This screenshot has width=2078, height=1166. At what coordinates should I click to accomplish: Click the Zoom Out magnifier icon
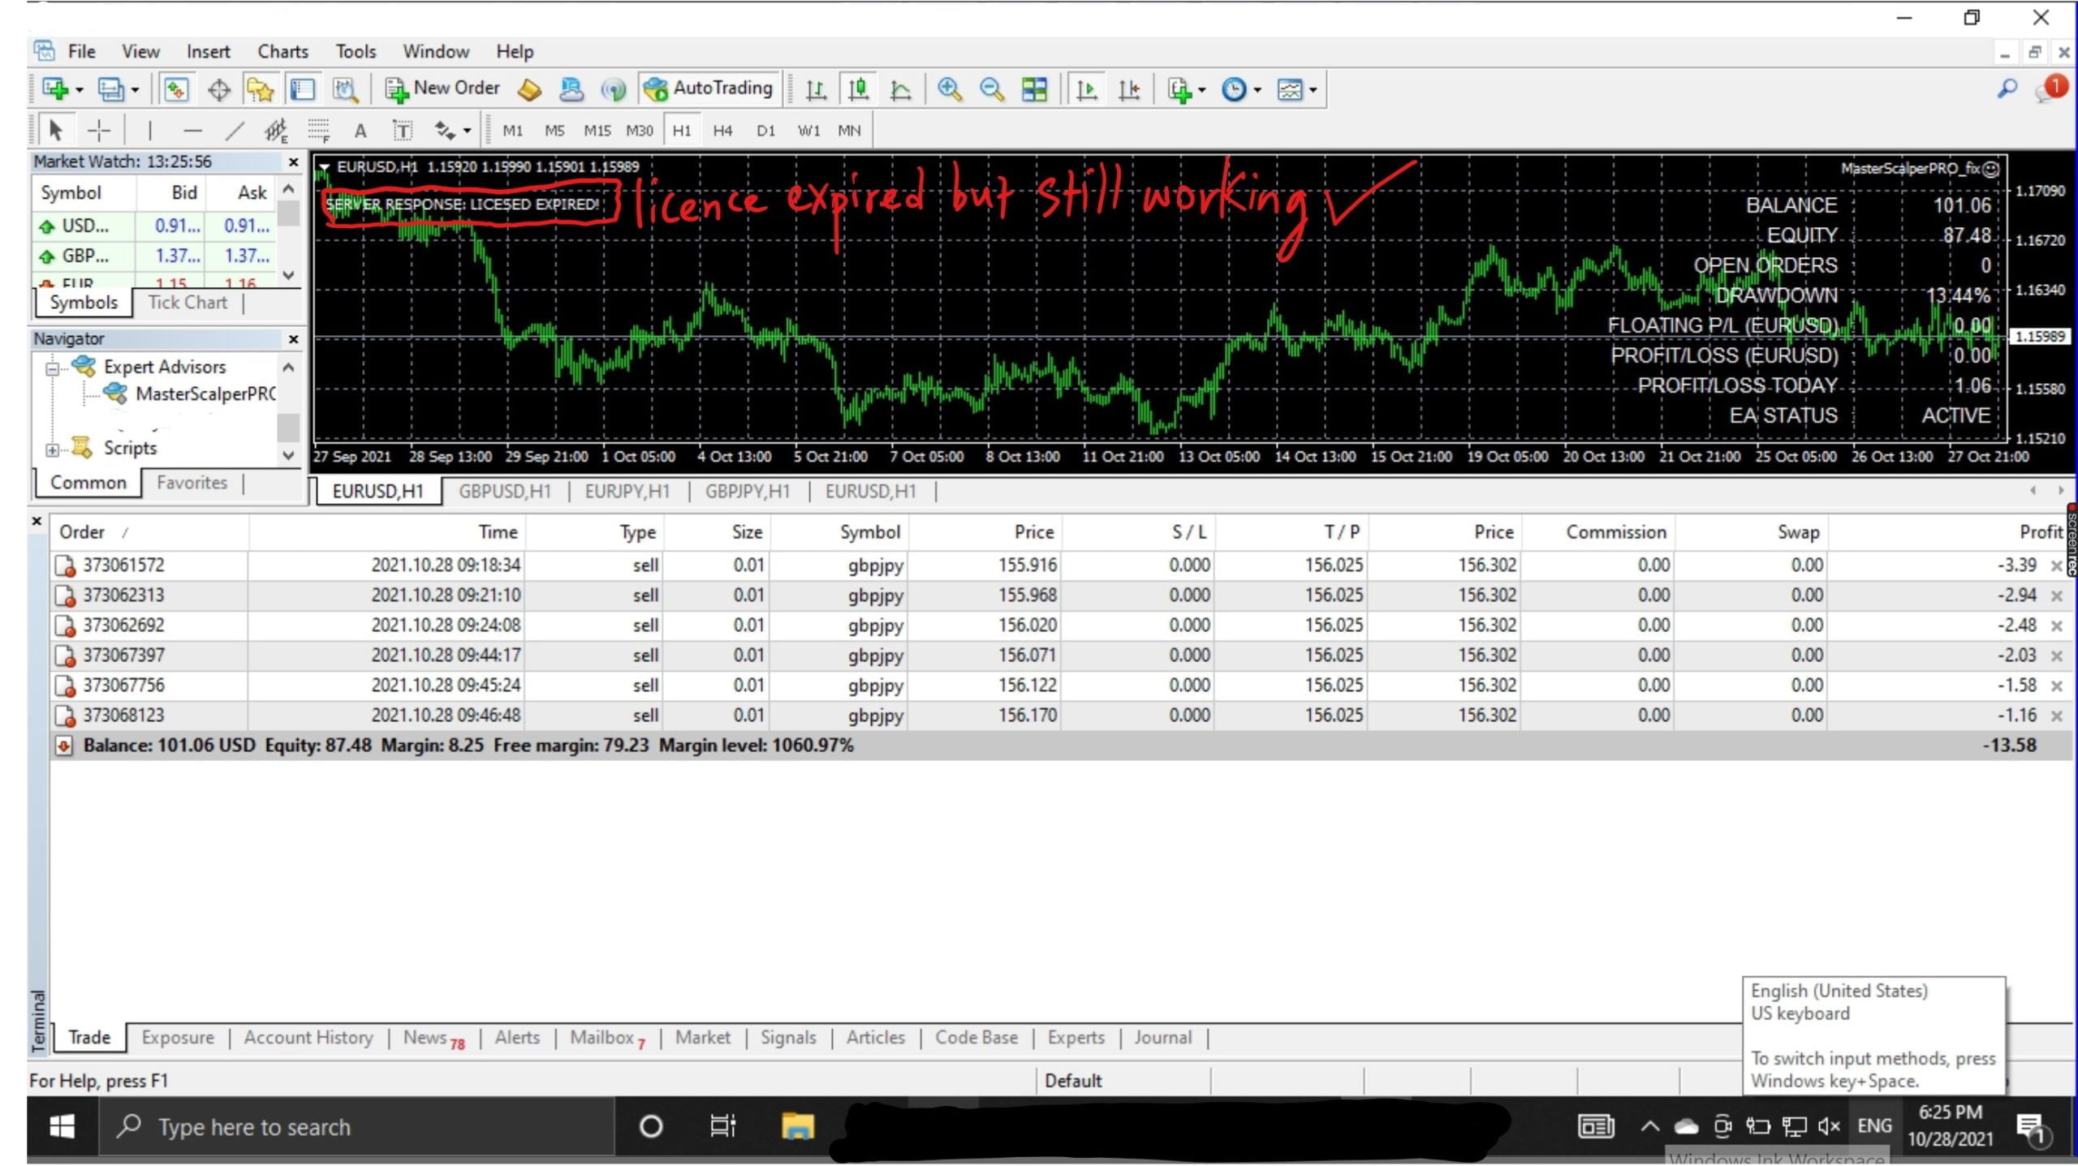click(x=991, y=89)
